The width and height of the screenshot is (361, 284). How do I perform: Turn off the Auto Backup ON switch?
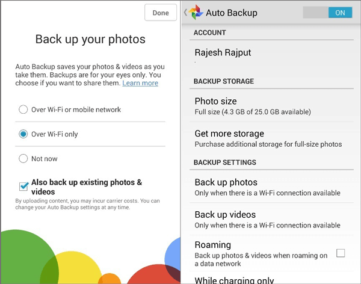click(x=327, y=13)
